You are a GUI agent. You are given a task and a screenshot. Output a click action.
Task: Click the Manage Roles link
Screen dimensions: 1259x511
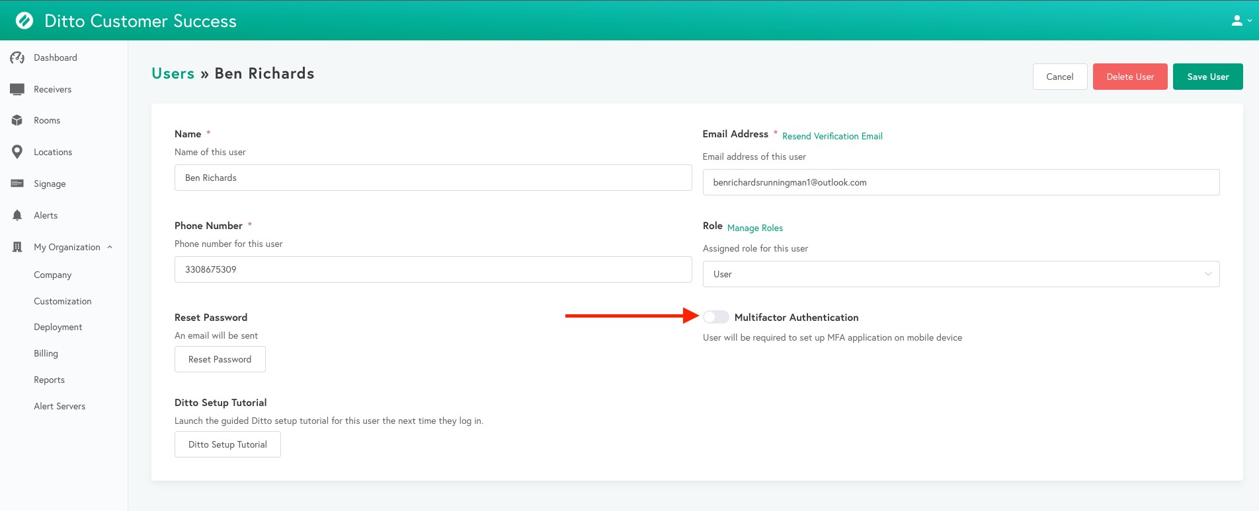(755, 228)
